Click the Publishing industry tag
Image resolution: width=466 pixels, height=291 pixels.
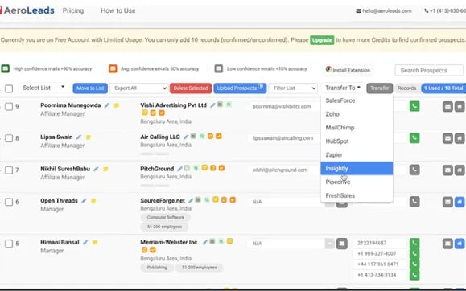point(157,268)
